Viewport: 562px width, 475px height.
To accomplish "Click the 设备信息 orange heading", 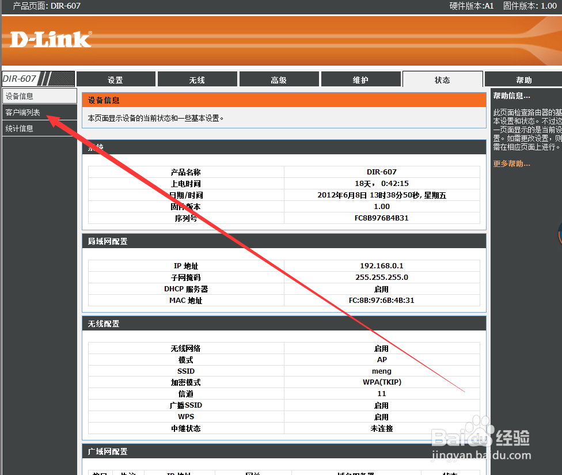I will 284,100.
